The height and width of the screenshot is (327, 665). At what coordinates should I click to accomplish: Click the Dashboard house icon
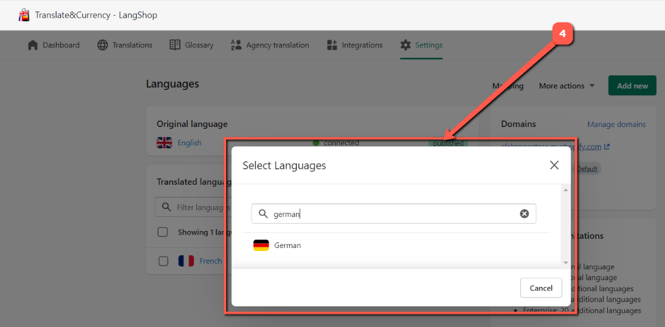point(33,45)
